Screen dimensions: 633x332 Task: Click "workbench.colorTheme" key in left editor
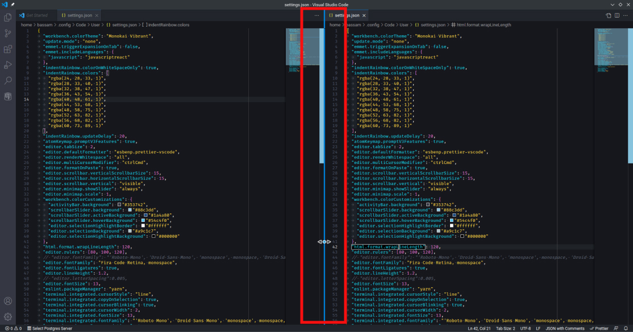73,36
